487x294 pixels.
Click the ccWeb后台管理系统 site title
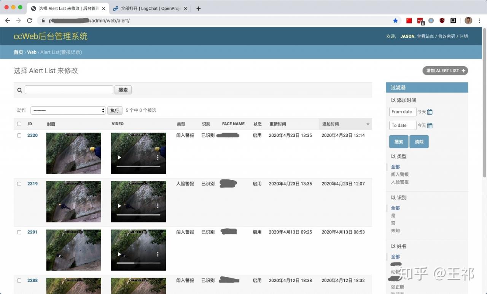[51, 36]
